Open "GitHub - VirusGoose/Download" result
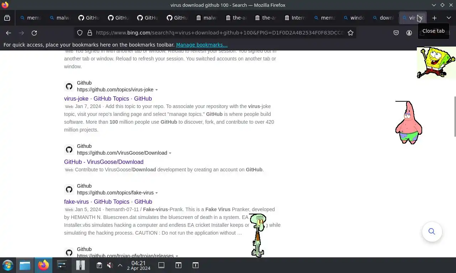The image size is (456, 273). click(x=104, y=162)
